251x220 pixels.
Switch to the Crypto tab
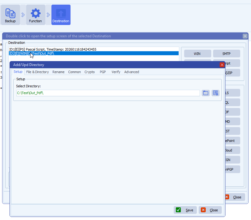[89, 72]
